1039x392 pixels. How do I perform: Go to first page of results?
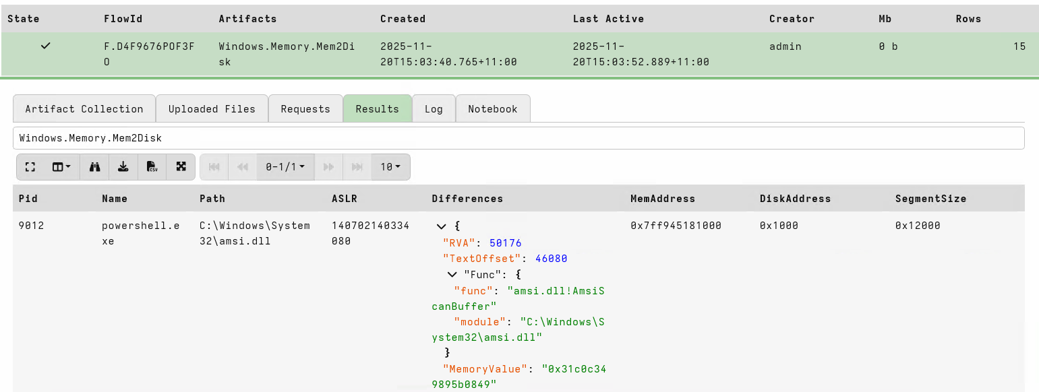[214, 167]
